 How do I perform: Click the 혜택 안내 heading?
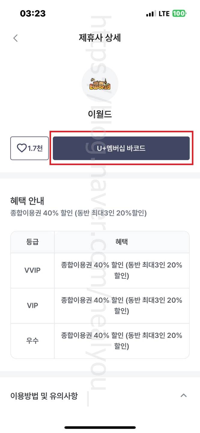[27, 201]
